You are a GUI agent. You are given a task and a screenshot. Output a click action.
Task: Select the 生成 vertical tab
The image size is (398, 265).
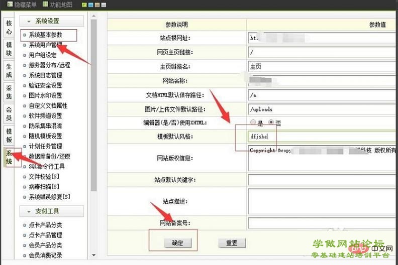9,70
